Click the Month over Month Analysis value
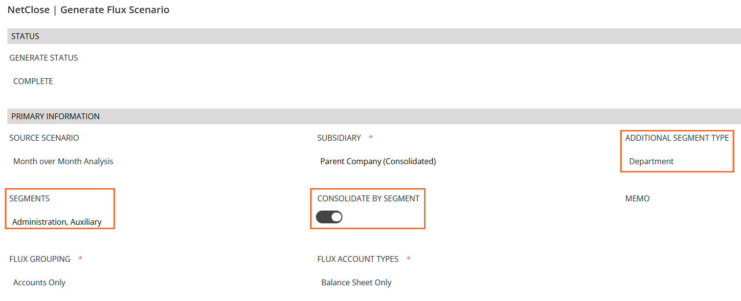Viewport: 741px width, 301px height. tap(63, 161)
